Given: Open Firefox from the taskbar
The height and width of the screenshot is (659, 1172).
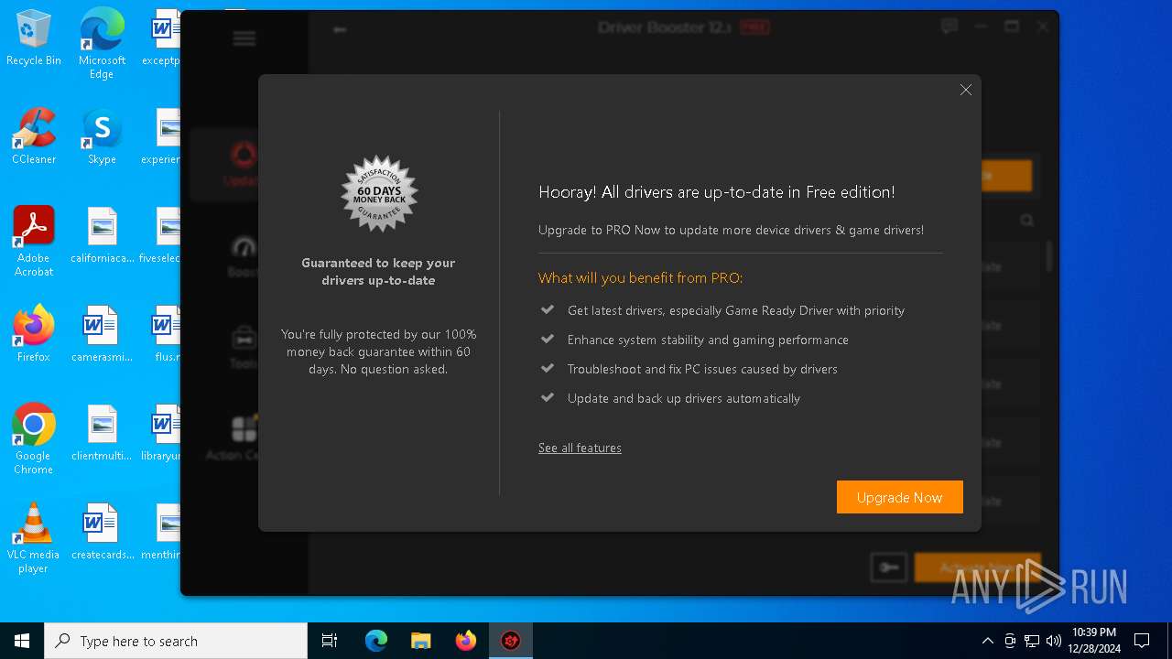Looking at the screenshot, I should pos(466,641).
